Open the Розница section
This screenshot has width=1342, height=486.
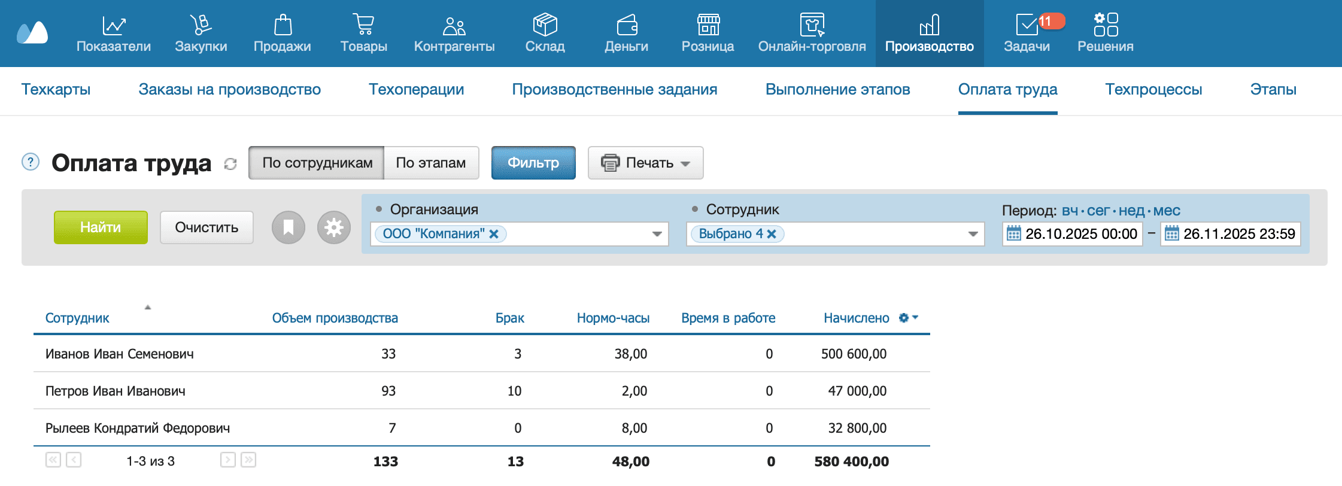(708, 34)
